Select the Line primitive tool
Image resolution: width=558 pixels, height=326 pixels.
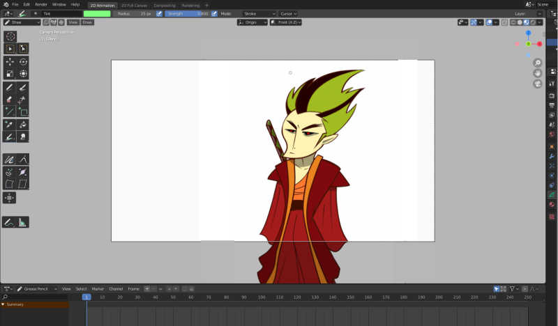coord(10,111)
